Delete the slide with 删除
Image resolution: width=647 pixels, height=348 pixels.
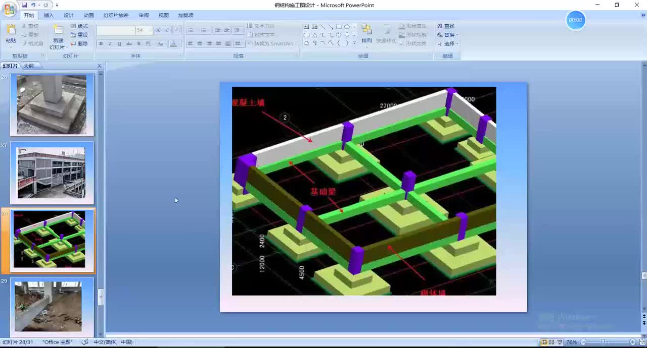pyautogui.click(x=79, y=43)
